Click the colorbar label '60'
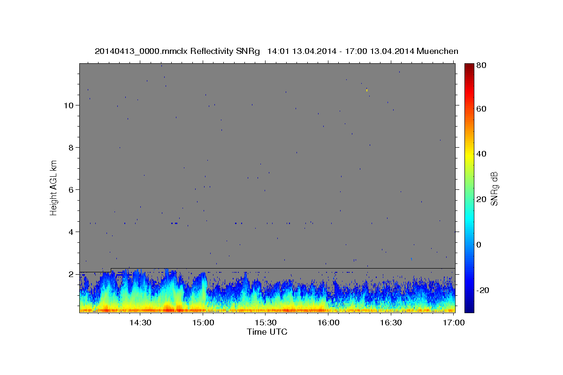 [482, 109]
